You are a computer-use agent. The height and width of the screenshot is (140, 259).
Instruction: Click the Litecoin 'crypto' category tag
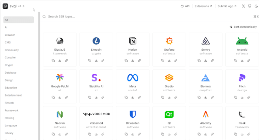[96, 54]
